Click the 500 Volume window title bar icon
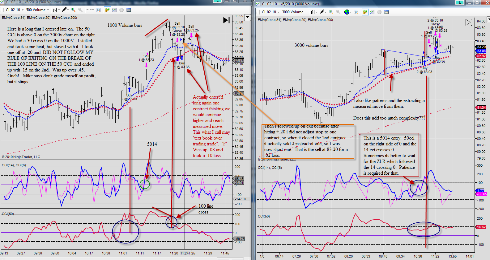The image size is (490, 260). (2, 2)
